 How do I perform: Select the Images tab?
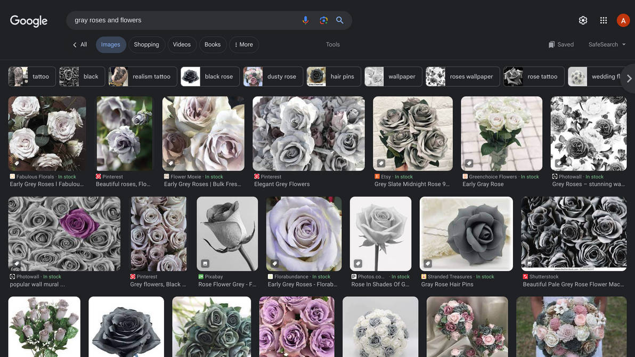[111, 45]
